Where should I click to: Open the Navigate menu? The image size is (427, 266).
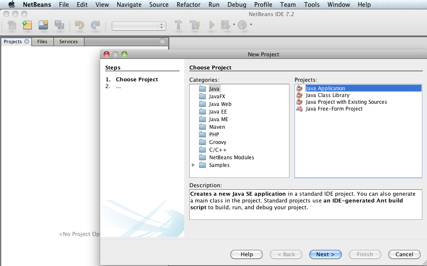(129, 5)
